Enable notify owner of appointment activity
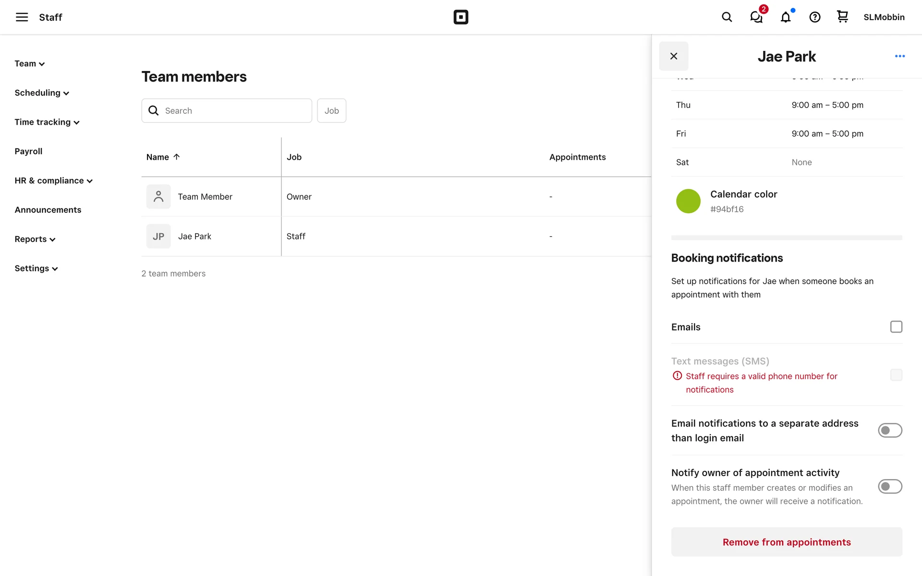Viewport: 922px width, 576px height. pos(889,487)
